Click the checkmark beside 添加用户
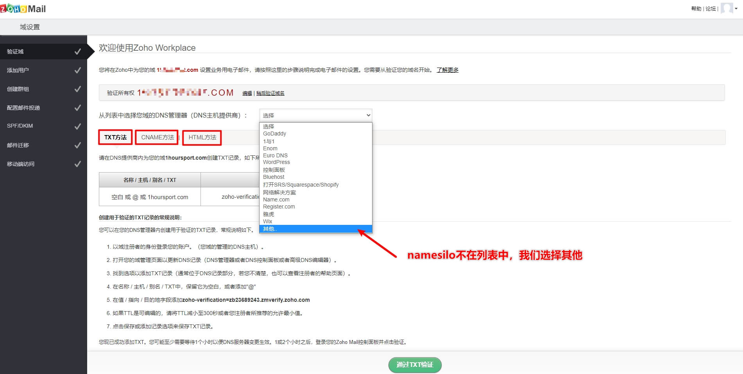The width and height of the screenshot is (743, 374). pos(78,70)
